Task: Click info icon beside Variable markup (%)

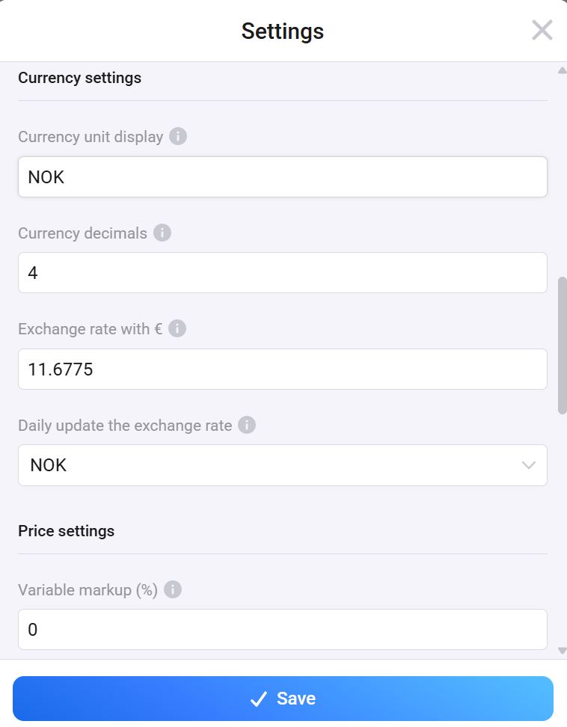Action: (173, 589)
